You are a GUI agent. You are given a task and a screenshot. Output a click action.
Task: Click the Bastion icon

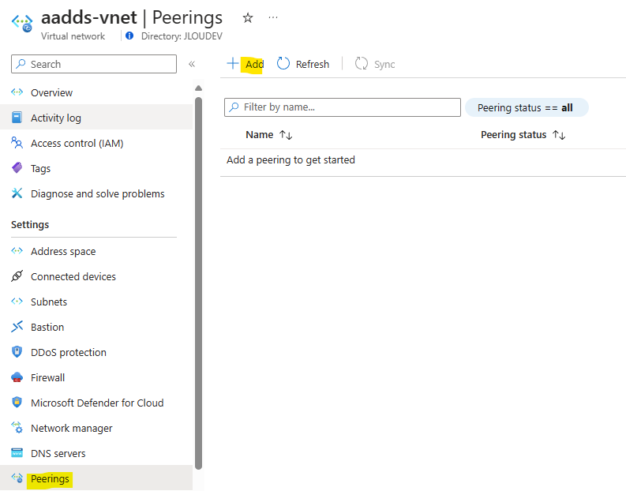point(17,327)
